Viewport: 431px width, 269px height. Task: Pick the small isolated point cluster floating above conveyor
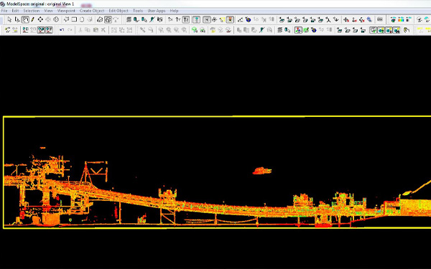point(261,171)
